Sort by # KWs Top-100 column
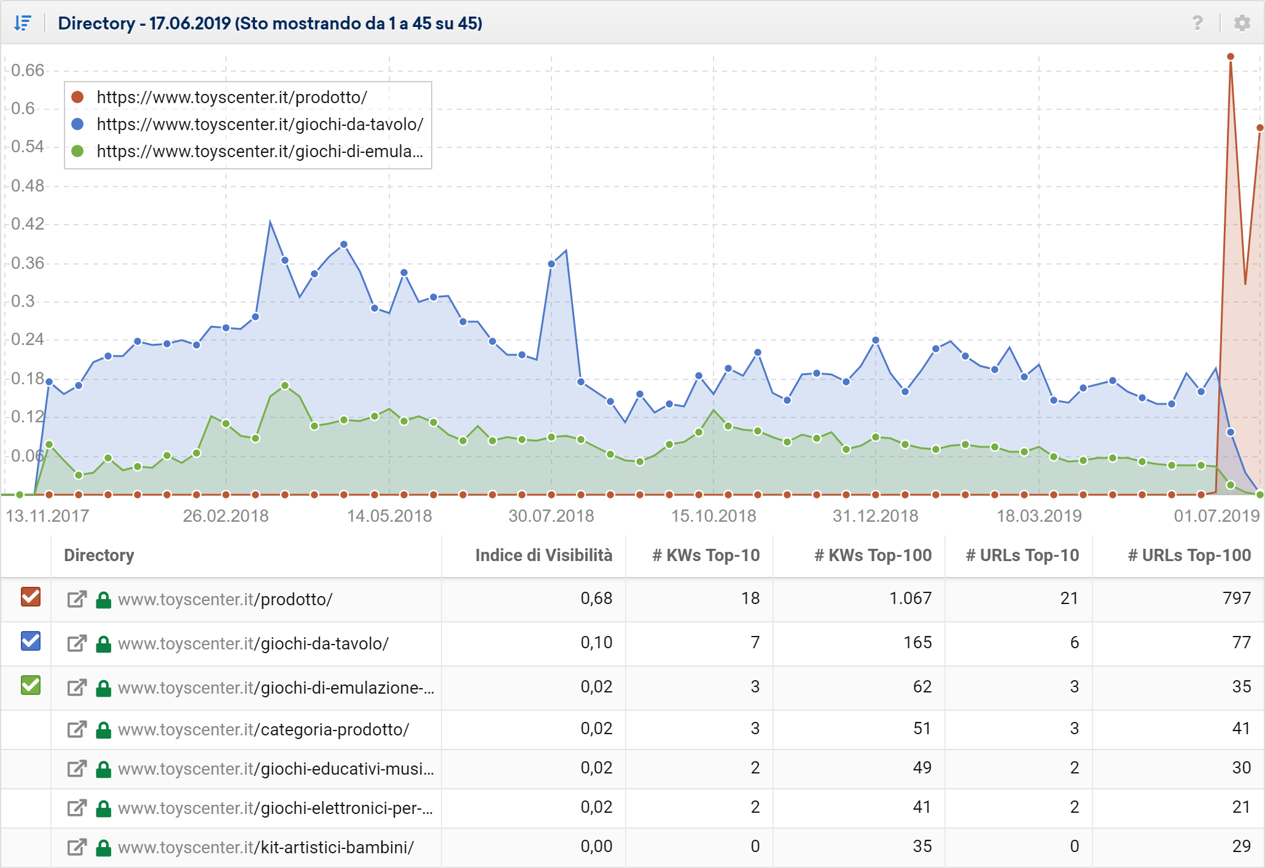Viewport: 1265px width, 868px height. coord(873,555)
